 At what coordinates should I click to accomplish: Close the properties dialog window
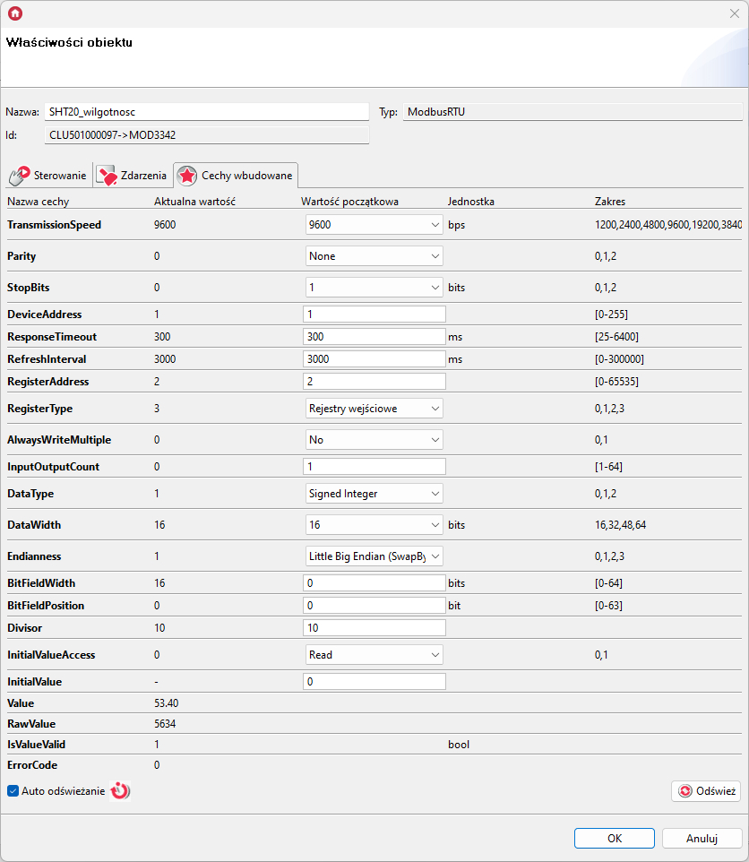click(x=735, y=13)
